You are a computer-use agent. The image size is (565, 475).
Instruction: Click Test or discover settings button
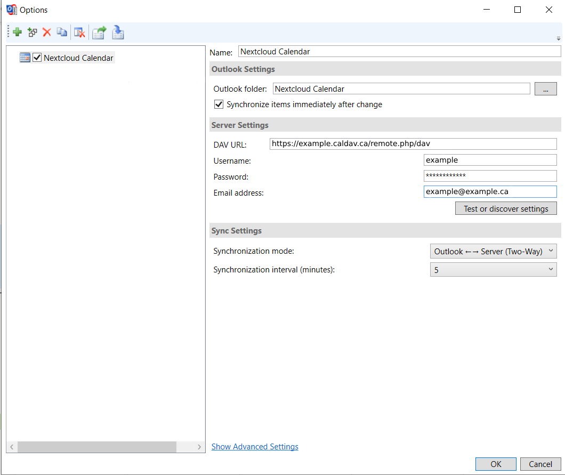pos(506,208)
